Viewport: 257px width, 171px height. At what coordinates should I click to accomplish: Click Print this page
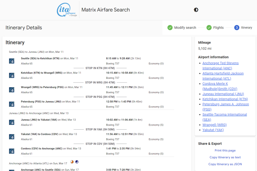pos(225,151)
